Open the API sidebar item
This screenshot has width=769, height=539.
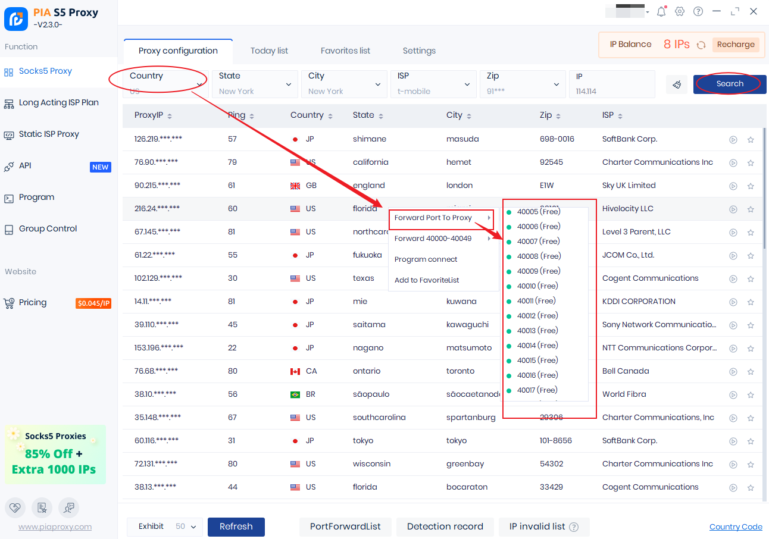pos(25,166)
